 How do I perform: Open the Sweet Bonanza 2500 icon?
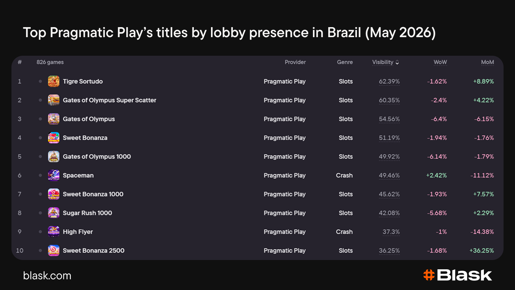tap(54, 250)
